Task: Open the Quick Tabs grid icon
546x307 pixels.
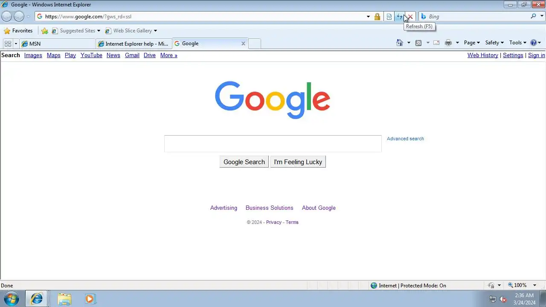Action: [x=8, y=43]
